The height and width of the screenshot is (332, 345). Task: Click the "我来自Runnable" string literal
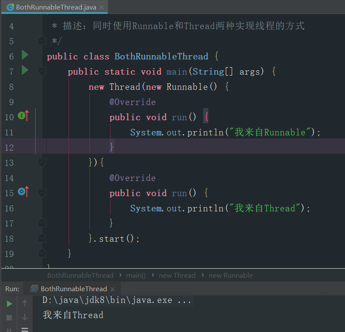270,132
